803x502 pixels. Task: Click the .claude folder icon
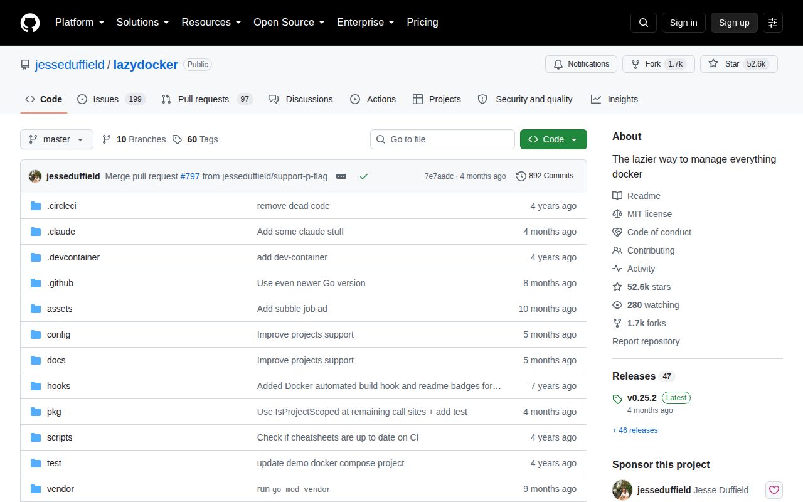tap(36, 232)
